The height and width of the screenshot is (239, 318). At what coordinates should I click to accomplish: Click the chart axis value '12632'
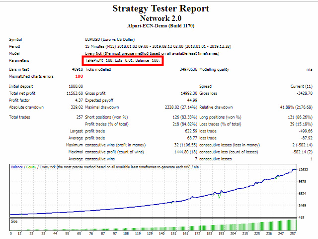tap(304, 170)
